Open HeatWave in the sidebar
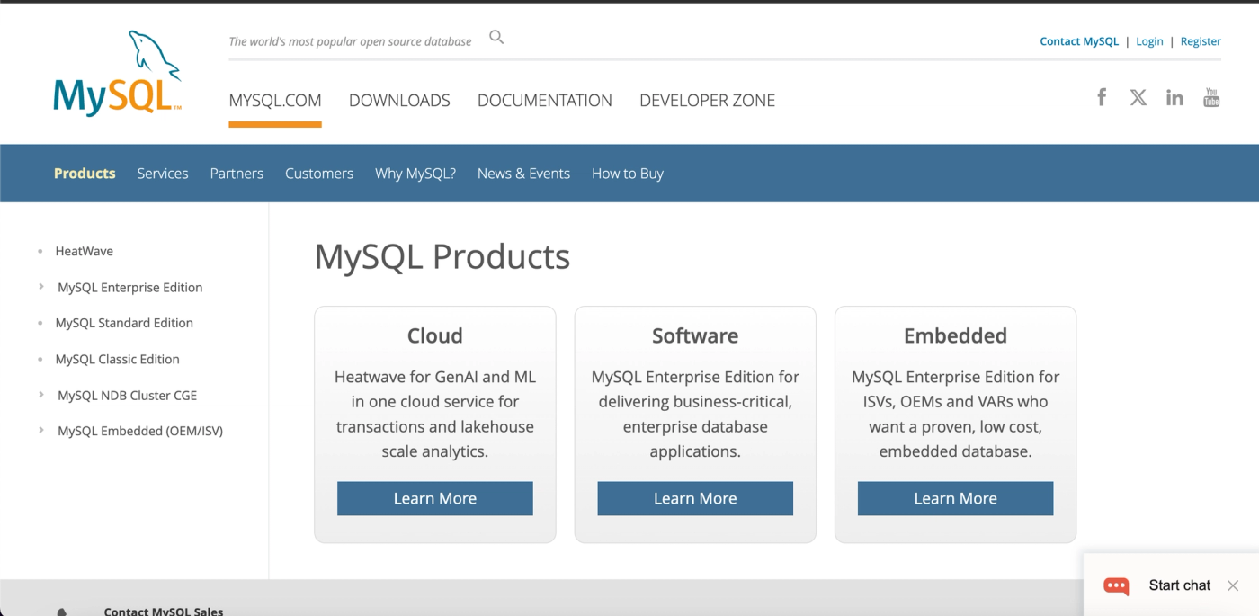This screenshot has width=1259, height=616. click(85, 251)
